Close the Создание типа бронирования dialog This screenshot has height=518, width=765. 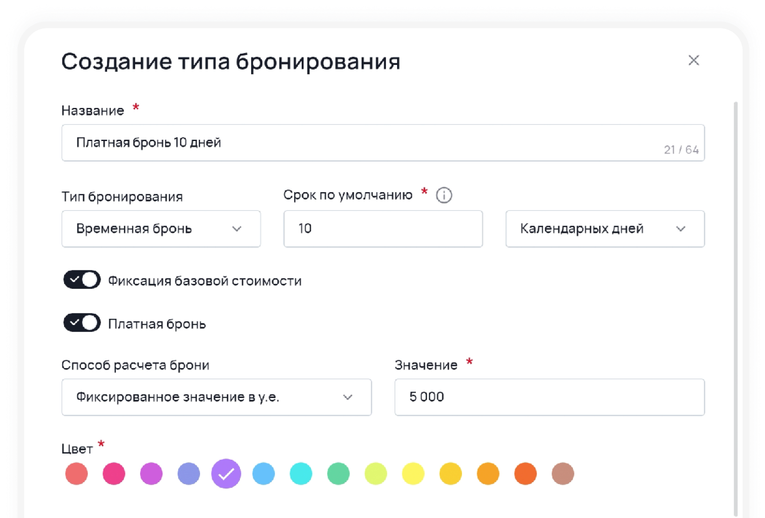[x=694, y=60]
